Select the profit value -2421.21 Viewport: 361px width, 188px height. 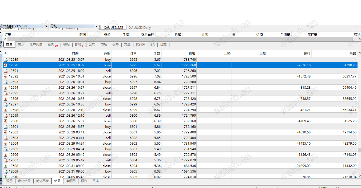pos(304,110)
